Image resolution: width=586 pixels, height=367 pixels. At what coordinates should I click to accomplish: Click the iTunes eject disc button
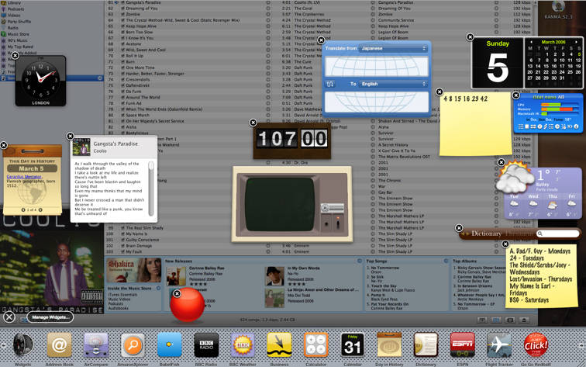(524, 320)
